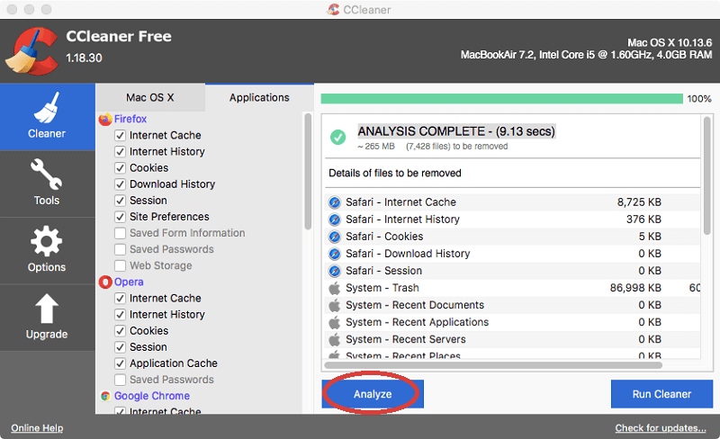720x439 pixels.
Task: Enable Firefox Saved Form Information checkbox
Action: pyautogui.click(x=120, y=233)
